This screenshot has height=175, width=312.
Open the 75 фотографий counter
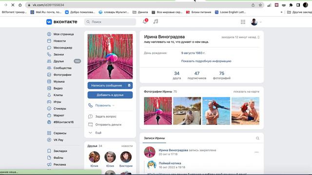coord(222,75)
